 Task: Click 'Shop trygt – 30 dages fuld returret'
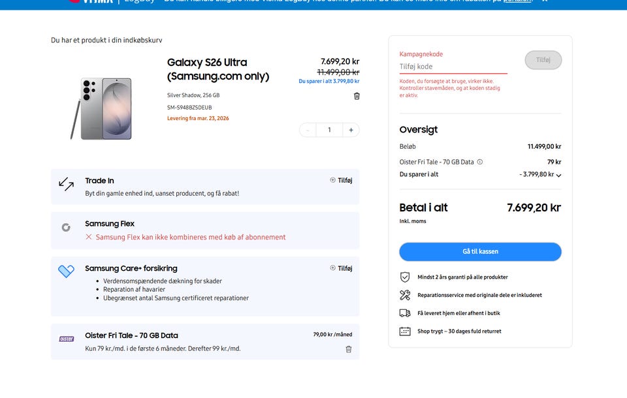(459, 331)
